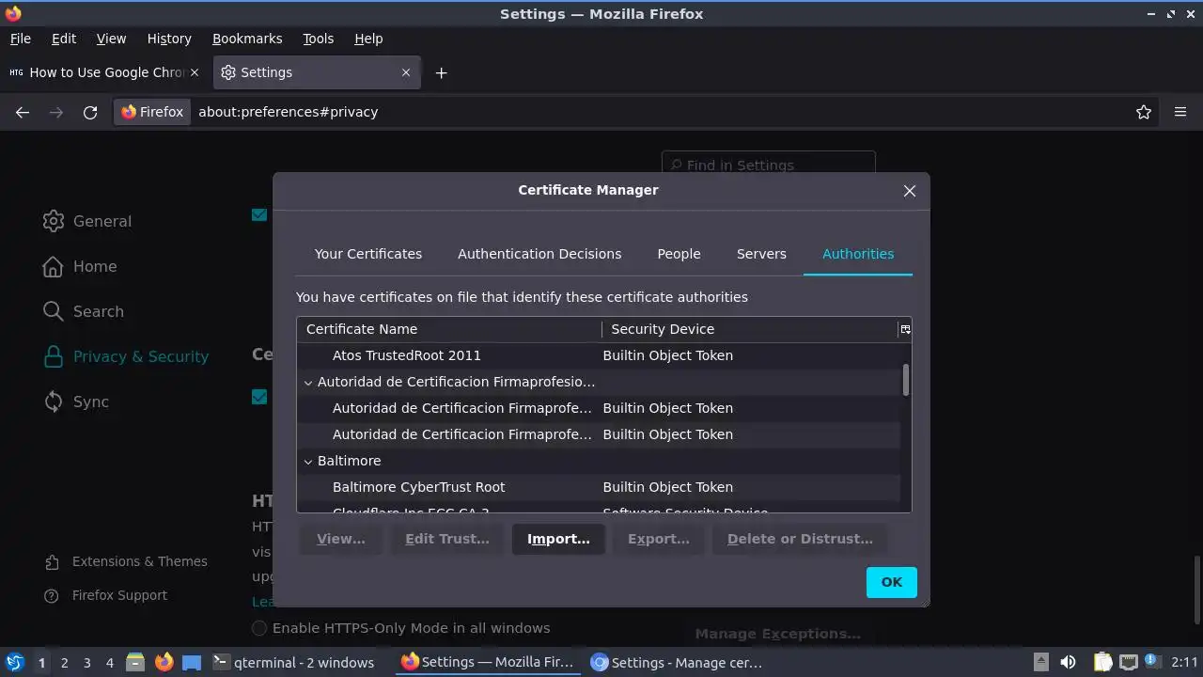Click OK in Certificate Manager
This screenshot has width=1203, height=677.
[892, 582]
